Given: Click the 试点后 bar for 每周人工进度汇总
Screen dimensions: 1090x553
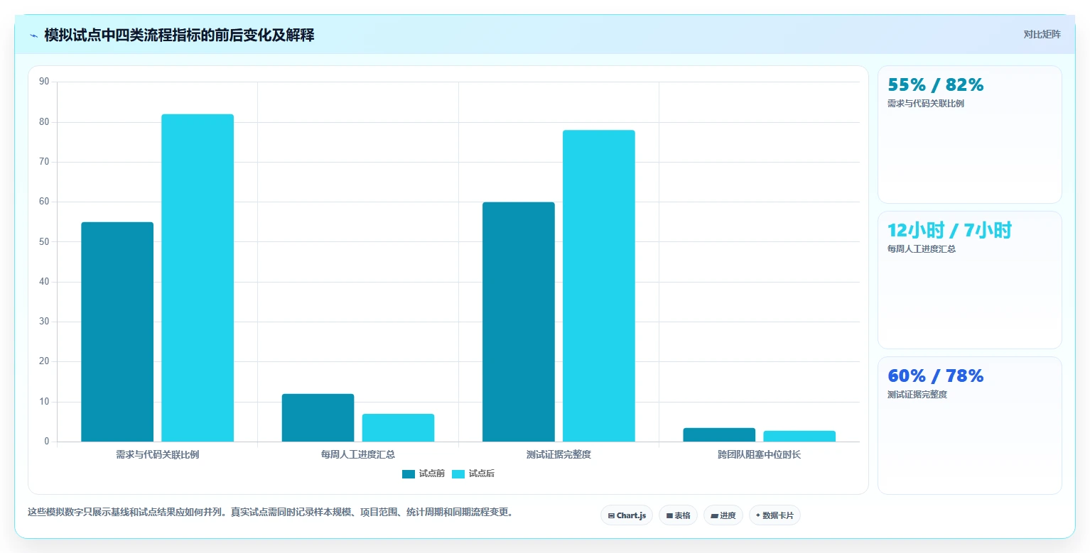Looking at the screenshot, I should pos(398,427).
